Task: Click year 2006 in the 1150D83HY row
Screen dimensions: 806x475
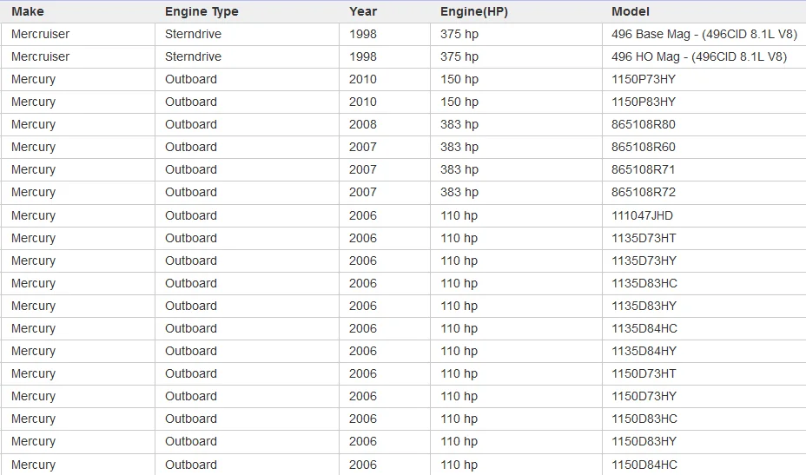Action: click(x=363, y=442)
